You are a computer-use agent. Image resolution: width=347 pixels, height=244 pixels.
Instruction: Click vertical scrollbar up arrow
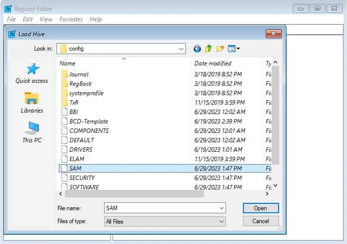(x=275, y=62)
